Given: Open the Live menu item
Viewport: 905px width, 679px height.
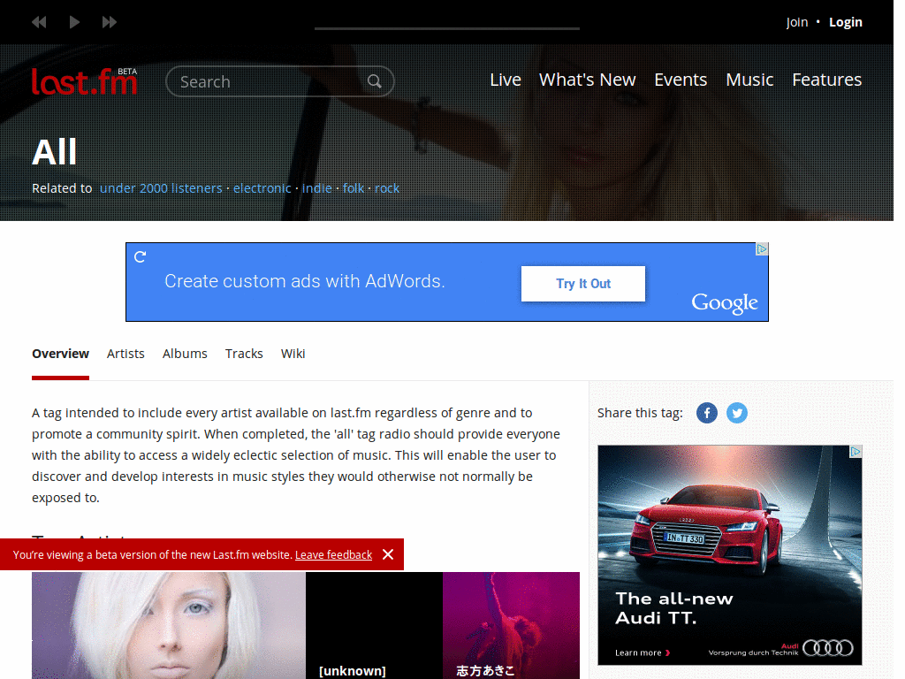Looking at the screenshot, I should tap(505, 80).
